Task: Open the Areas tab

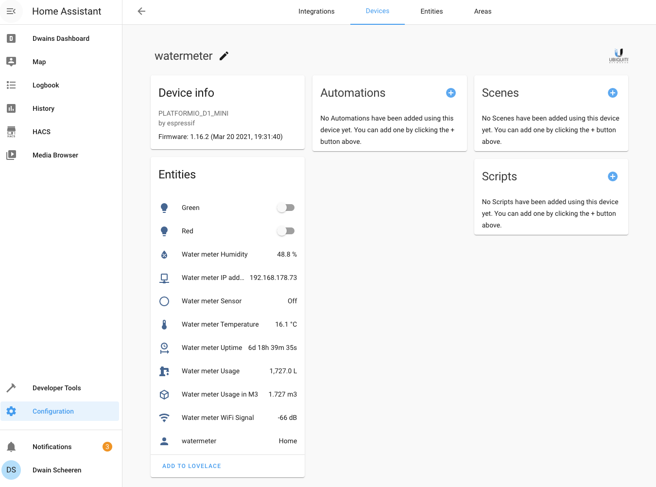Action: coord(483,11)
